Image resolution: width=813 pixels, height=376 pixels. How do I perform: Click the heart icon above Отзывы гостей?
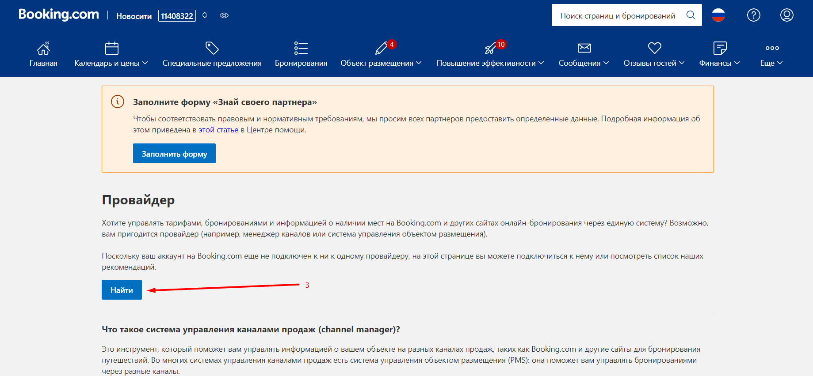pos(655,48)
